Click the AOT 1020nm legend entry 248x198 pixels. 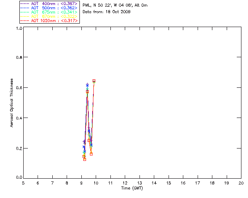tap(49, 20)
